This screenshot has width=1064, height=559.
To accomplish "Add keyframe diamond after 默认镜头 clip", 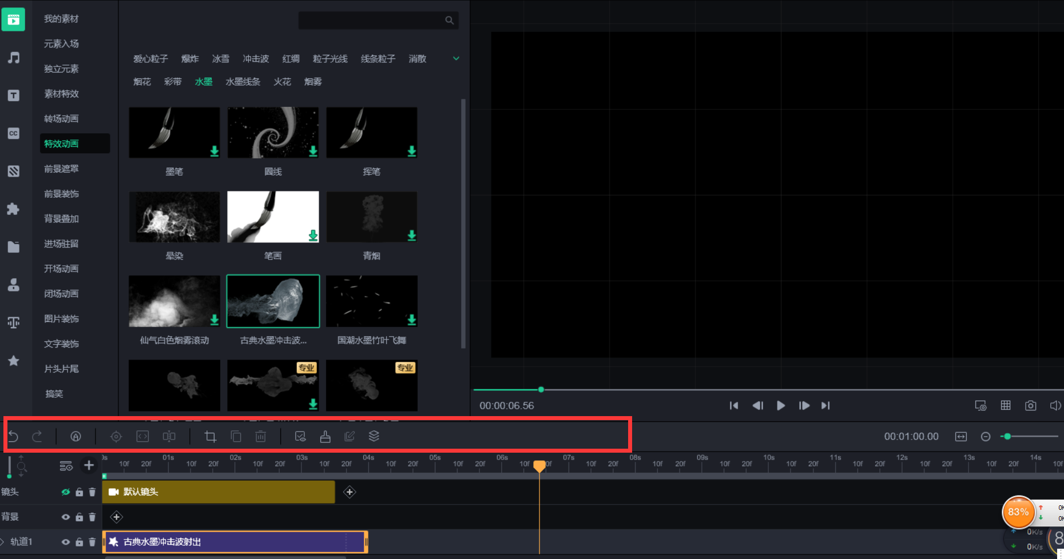I will pyautogui.click(x=350, y=492).
